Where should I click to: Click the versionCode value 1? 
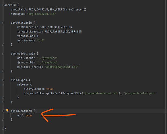click(37, 36)
